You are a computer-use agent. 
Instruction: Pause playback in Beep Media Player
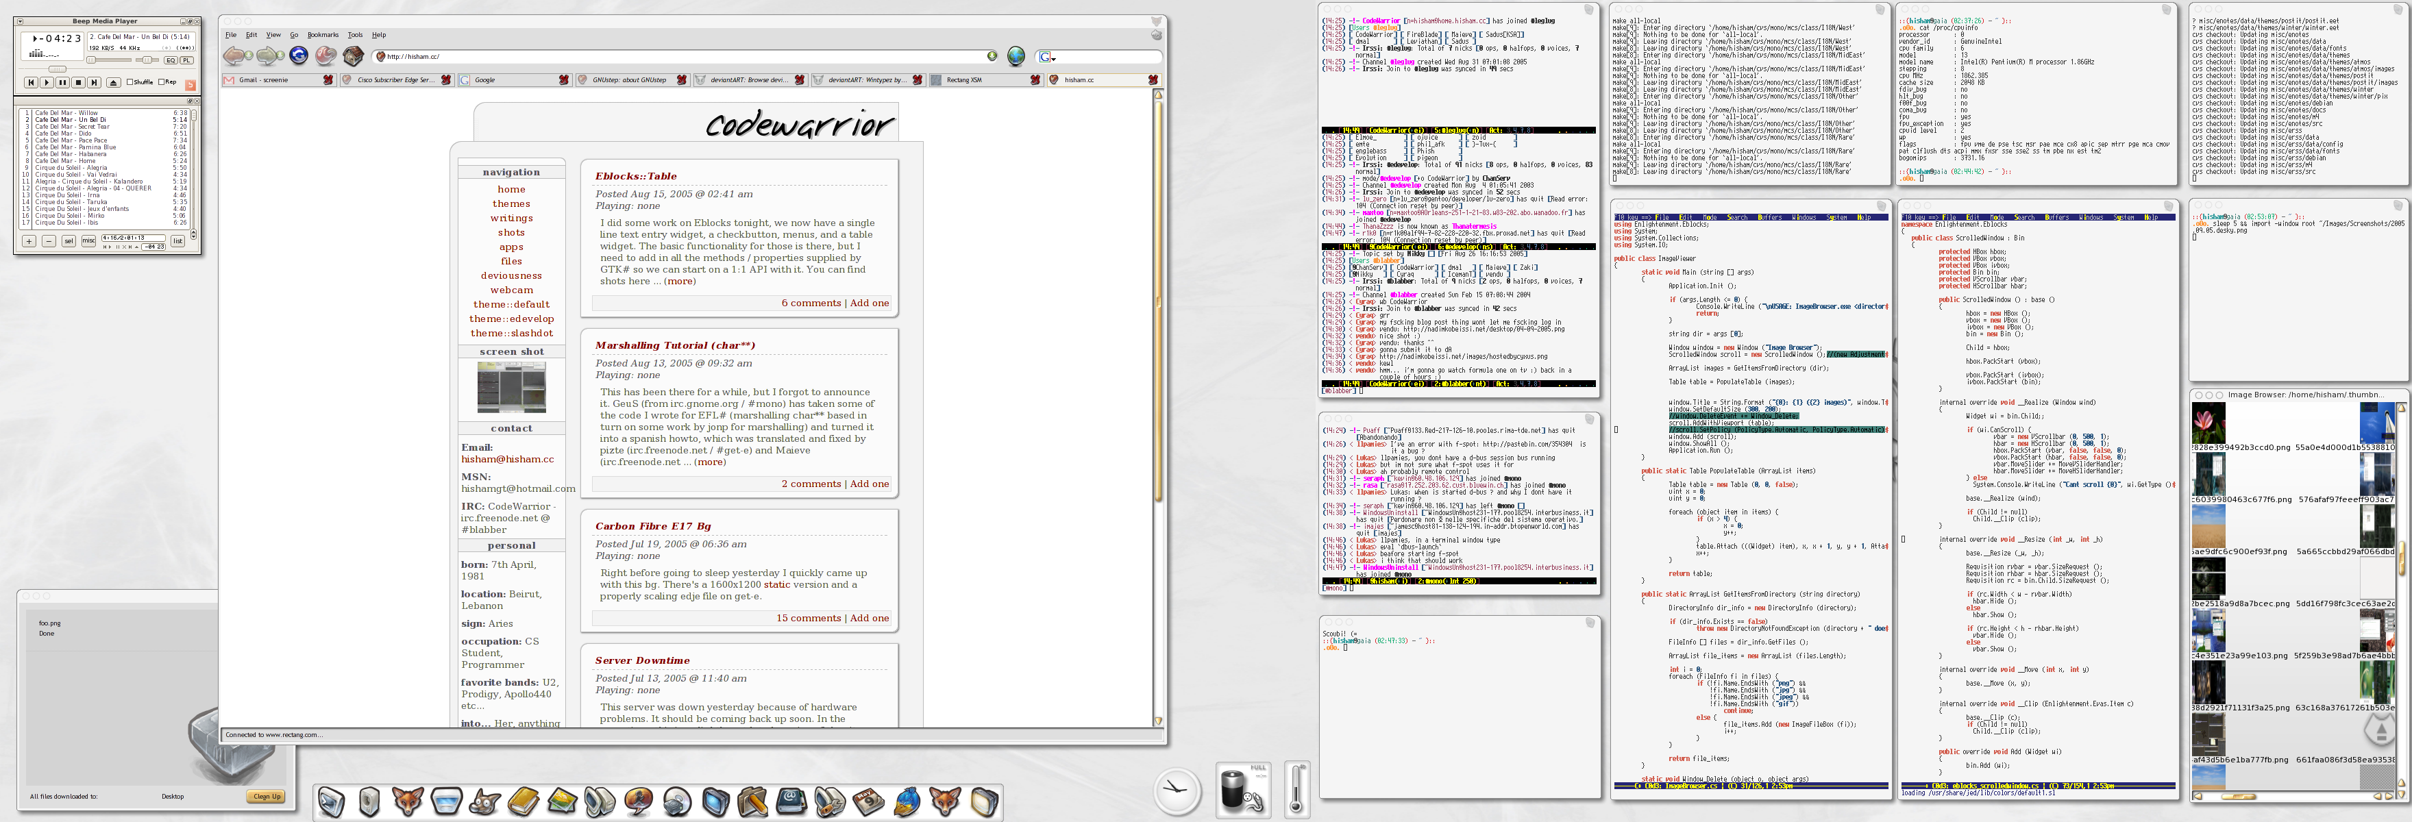tap(63, 82)
